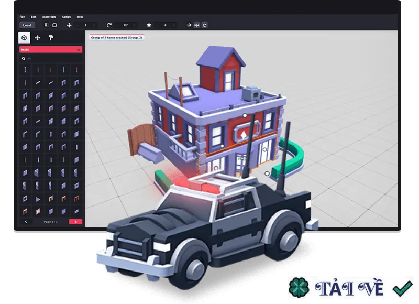This screenshot has height=304, width=419.
Task: Click the move/translate snap icon in toolbar
Action: [69, 25]
